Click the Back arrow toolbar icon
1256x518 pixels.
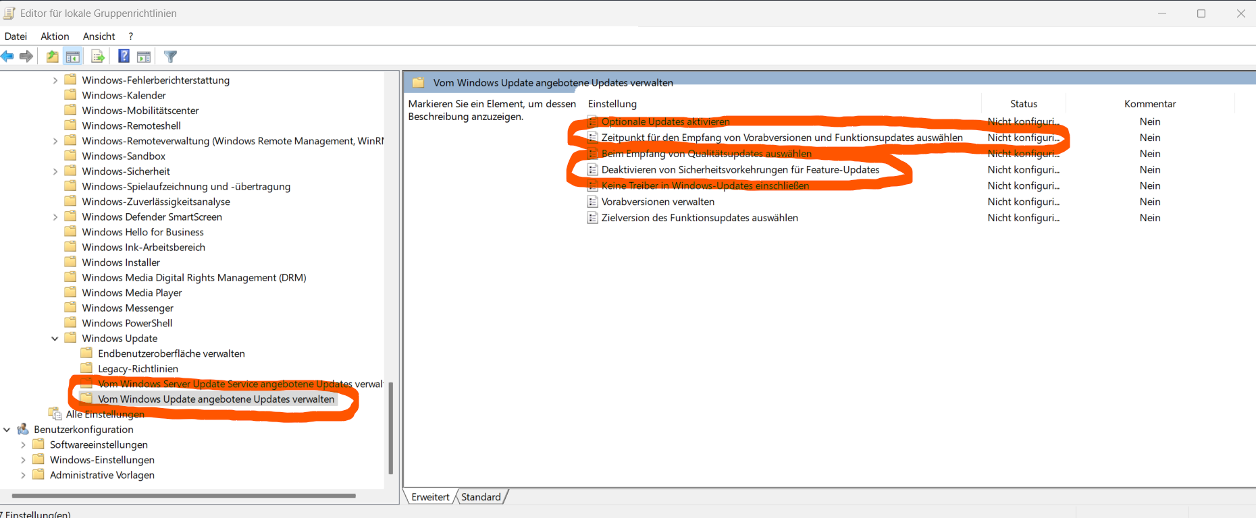7,57
